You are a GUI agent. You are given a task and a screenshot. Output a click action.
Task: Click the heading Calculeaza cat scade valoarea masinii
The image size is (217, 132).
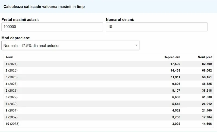(x=44, y=7)
